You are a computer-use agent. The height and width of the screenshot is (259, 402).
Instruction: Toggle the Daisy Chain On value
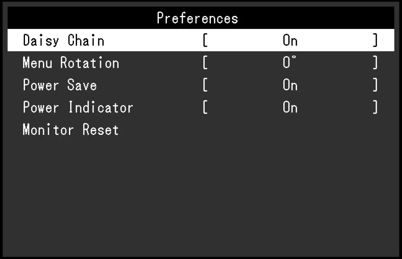tap(290, 41)
